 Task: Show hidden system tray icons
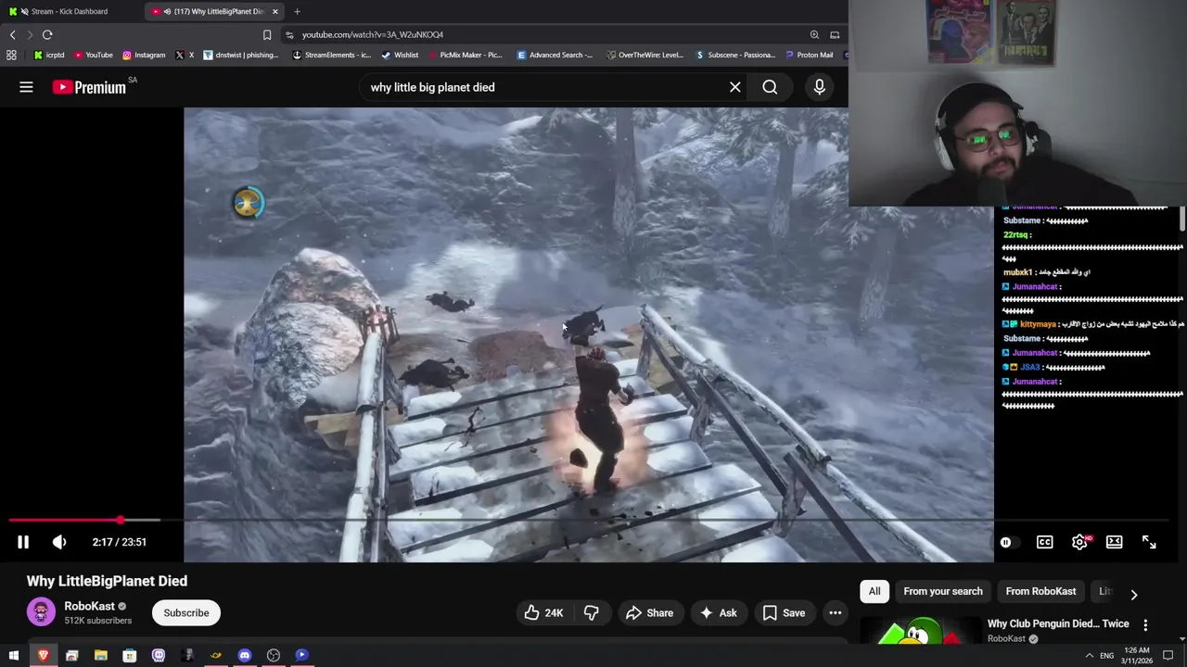pos(1089,655)
